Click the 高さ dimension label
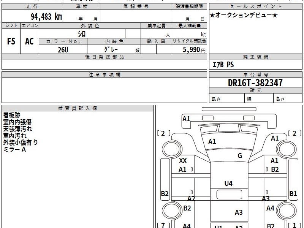Viewport: 304px width, 228px height. [x=280, y=99]
